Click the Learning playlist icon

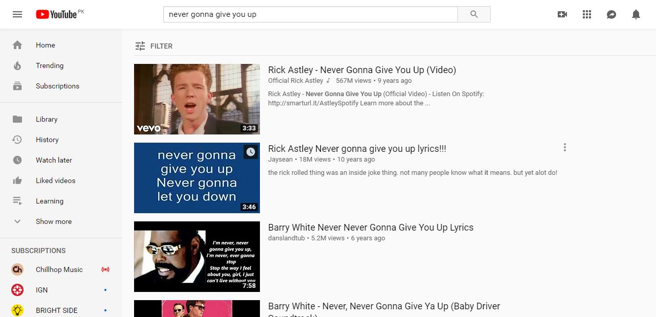pos(17,201)
